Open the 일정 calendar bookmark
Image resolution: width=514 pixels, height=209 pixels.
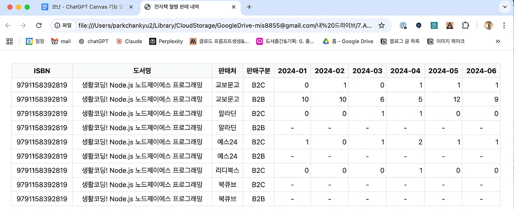(x=35, y=41)
